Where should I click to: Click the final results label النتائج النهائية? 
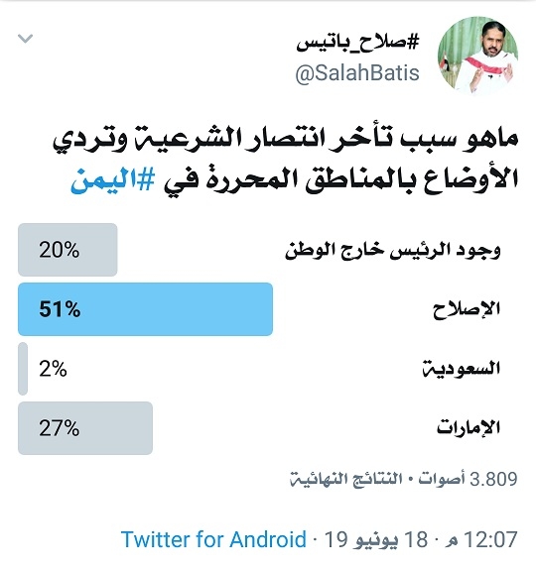[346, 479]
